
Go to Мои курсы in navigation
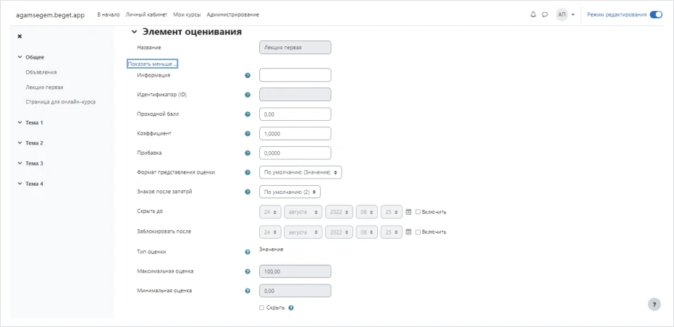188,14
